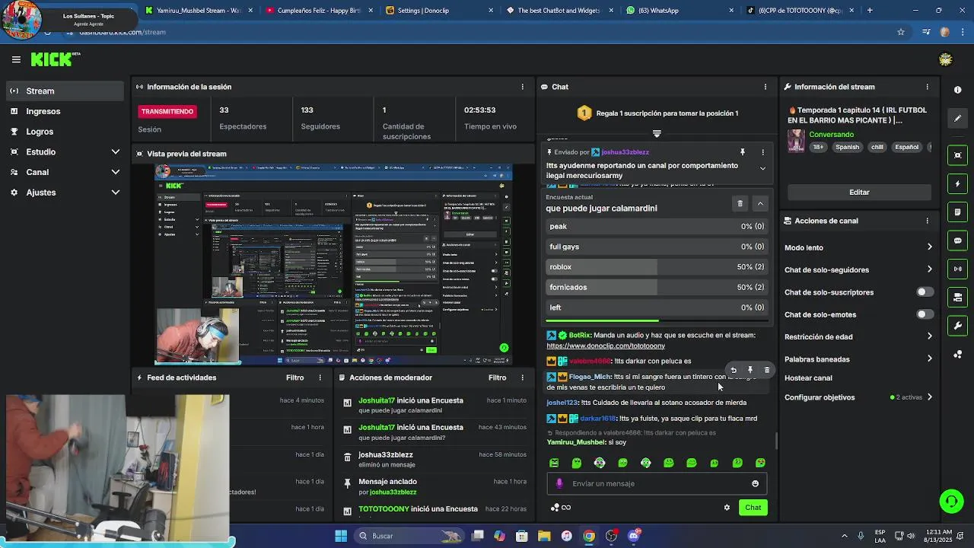
Task: Toggle the wrench widget icon in right toolbar
Action: tap(957, 326)
